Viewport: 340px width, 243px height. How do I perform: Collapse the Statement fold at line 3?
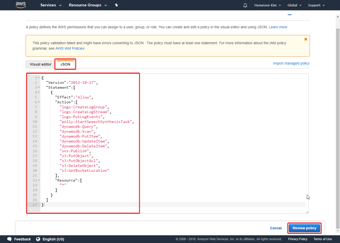coord(39,87)
